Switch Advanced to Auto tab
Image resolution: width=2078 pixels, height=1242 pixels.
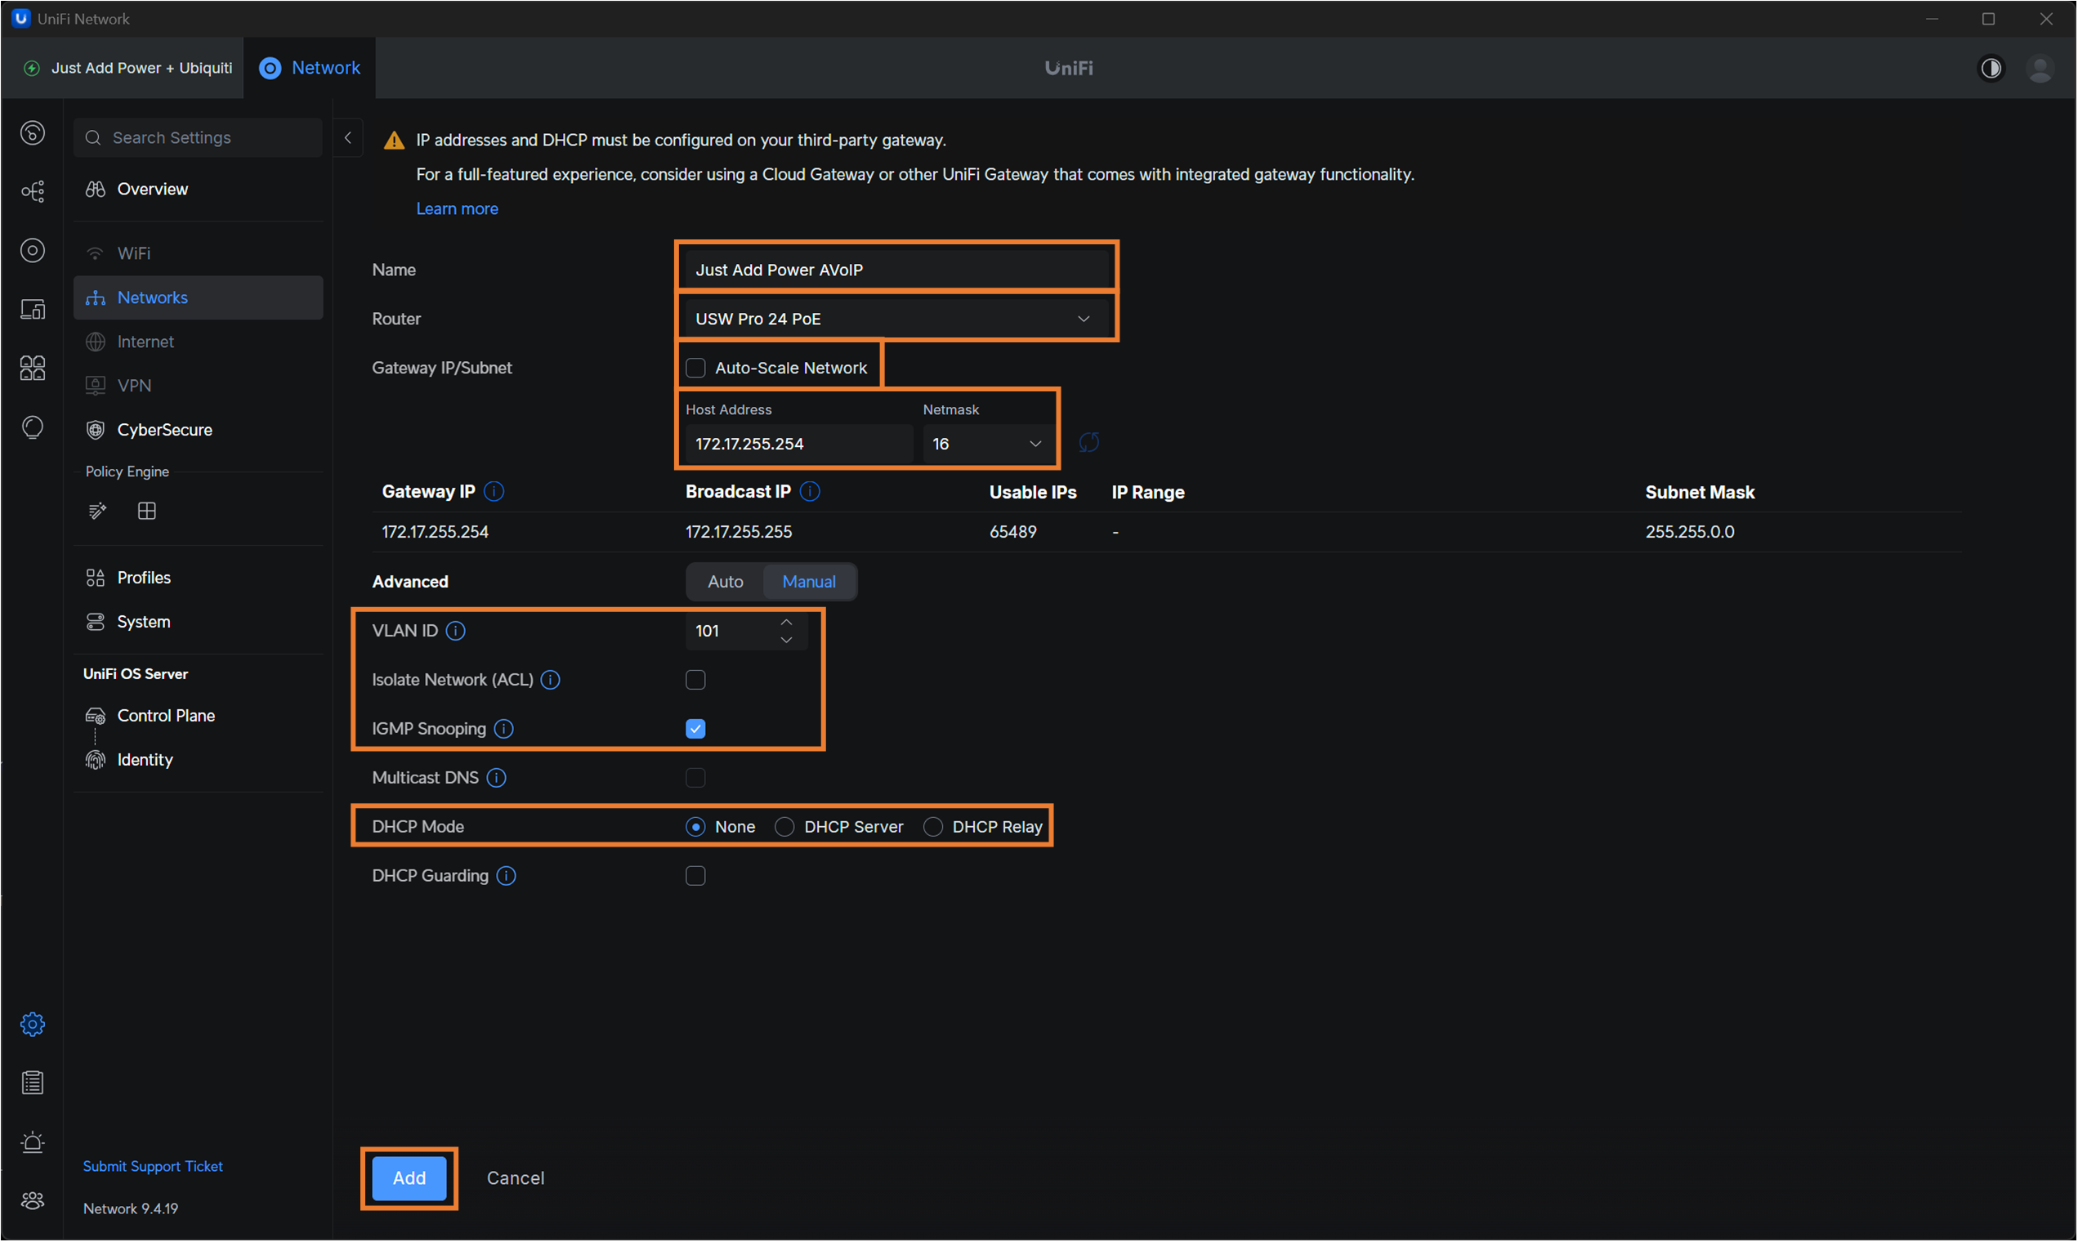pos(725,582)
